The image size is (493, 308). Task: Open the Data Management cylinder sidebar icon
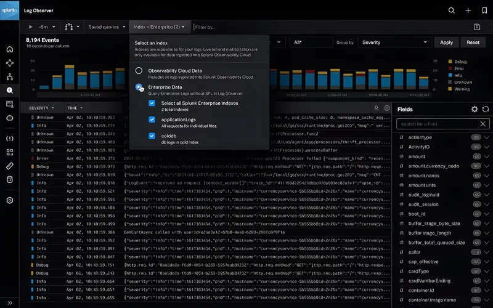(10, 179)
